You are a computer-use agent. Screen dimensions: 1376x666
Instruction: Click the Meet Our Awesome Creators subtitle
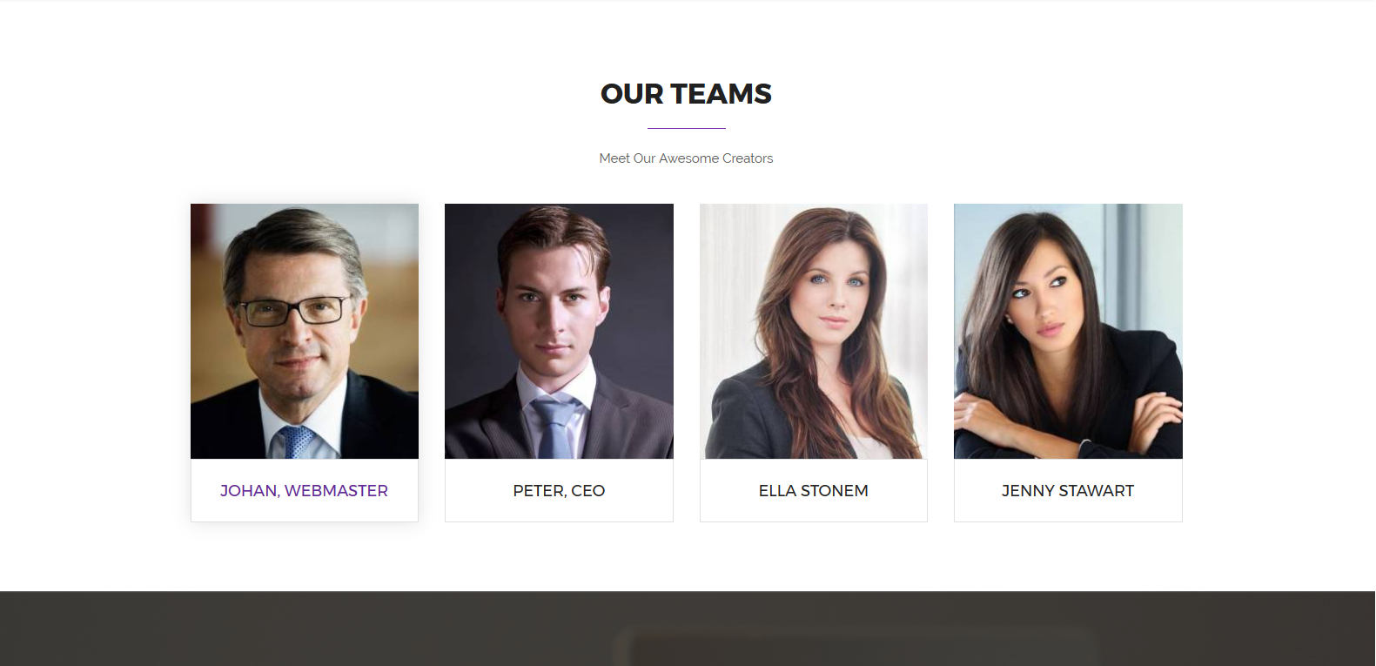(686, 158)
